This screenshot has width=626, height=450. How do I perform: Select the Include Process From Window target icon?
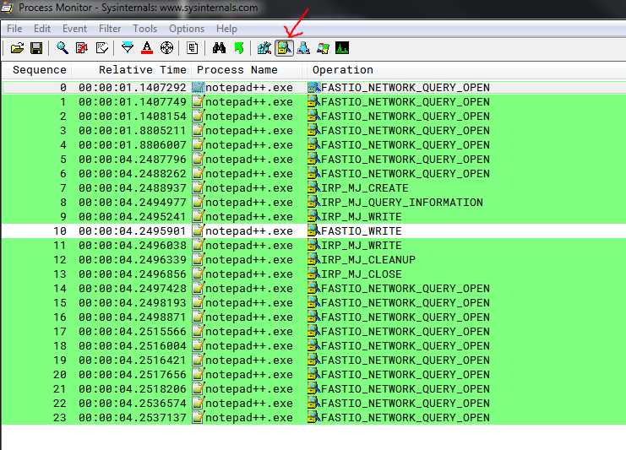tap(167, 48)
